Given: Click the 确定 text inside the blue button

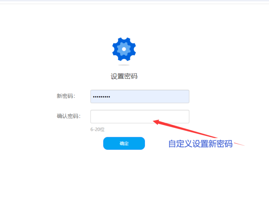Looking at the screenshot, I should click(x=124, y=143).
